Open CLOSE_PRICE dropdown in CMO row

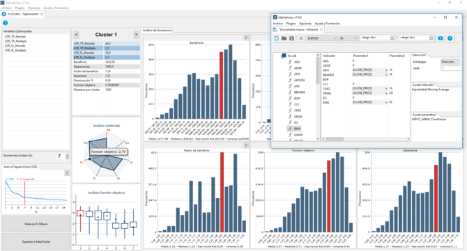386,88
